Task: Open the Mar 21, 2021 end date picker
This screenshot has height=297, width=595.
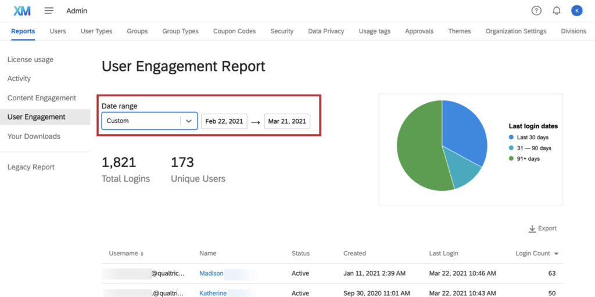Action: pos(287,121)
